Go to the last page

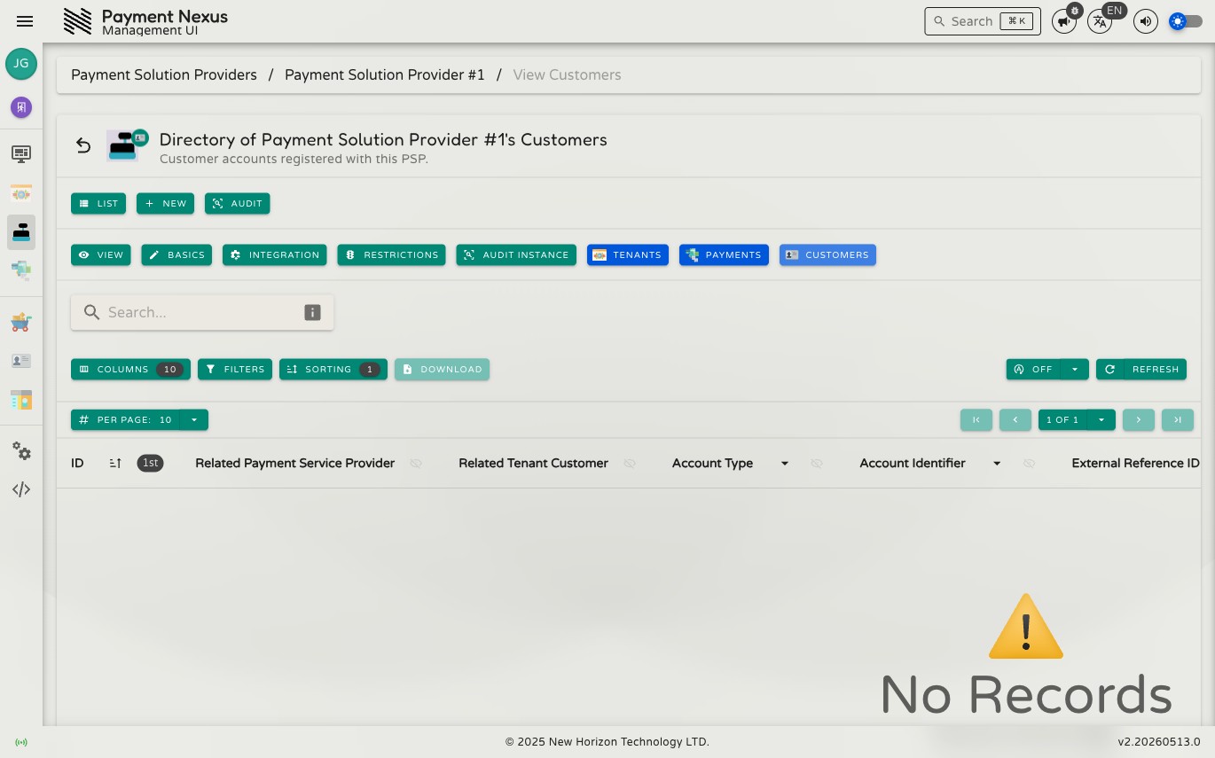click(1178, 419)
